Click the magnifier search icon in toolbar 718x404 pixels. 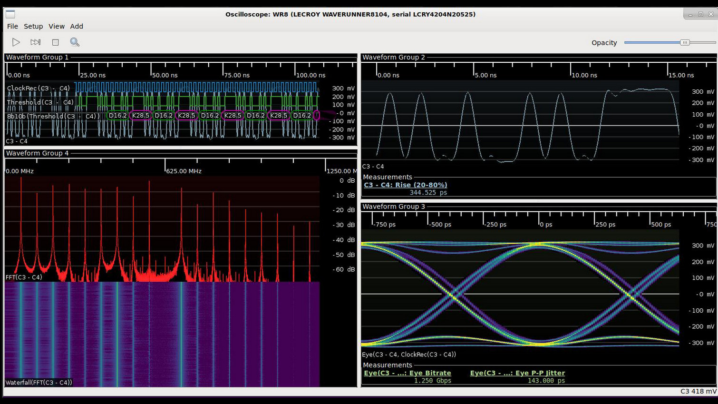pos(75,42)
